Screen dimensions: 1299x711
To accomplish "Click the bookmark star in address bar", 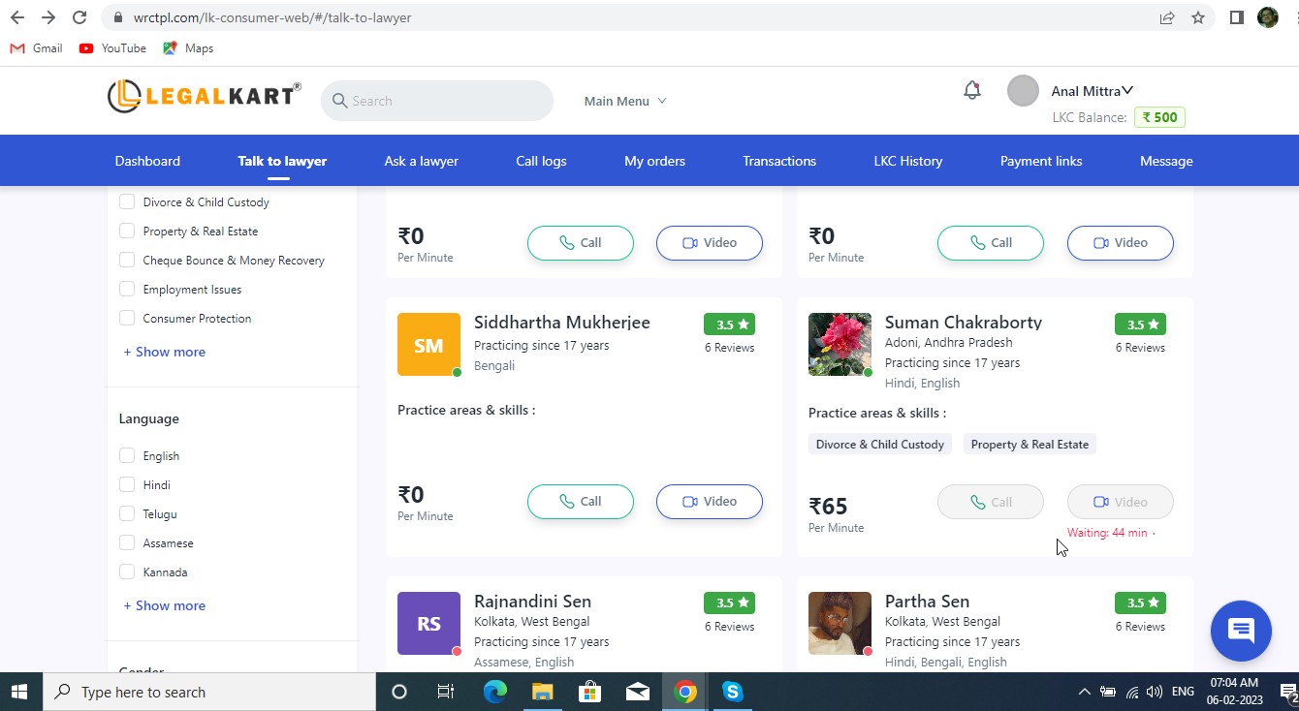I will coord(1198,17).
